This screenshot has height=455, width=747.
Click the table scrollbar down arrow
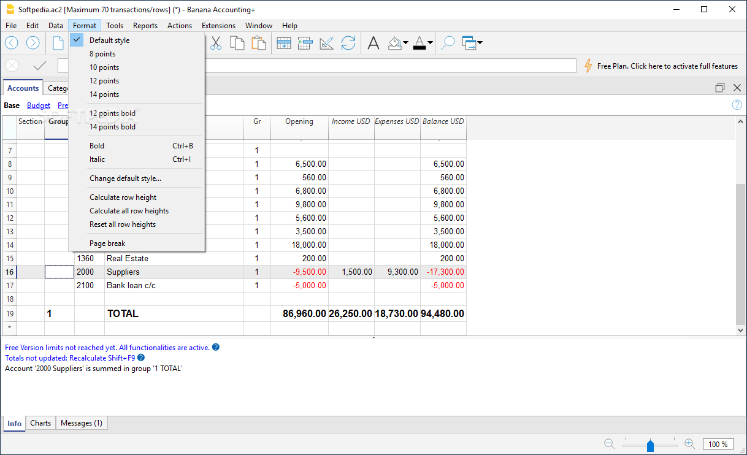tap(741, 330)
